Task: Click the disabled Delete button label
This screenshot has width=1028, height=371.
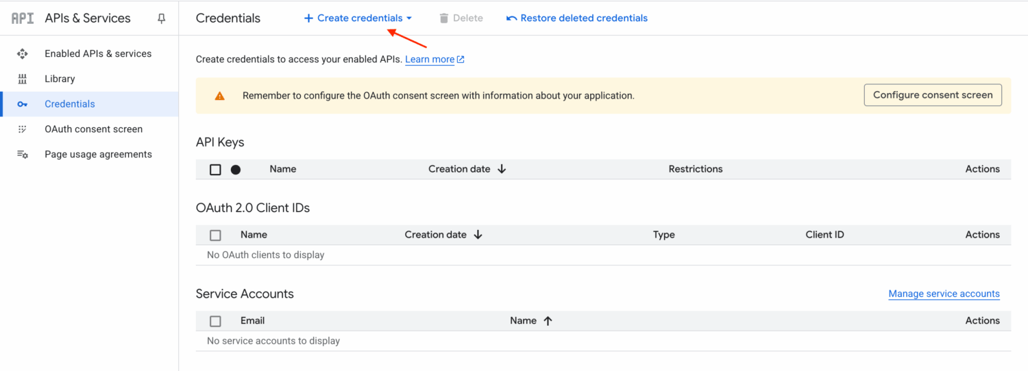Action: pos(468,18)
